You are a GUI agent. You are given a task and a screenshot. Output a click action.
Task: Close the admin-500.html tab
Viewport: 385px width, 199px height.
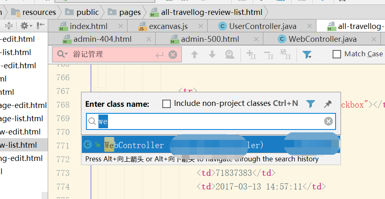[256, 39]
